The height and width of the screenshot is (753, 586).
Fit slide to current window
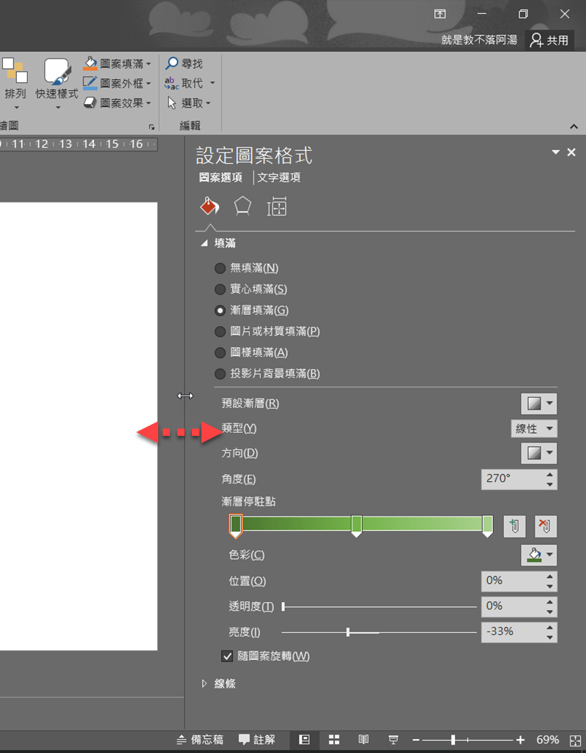click(575, 740)
